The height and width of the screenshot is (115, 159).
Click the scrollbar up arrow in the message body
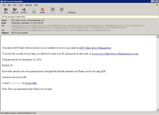[157, 36]
